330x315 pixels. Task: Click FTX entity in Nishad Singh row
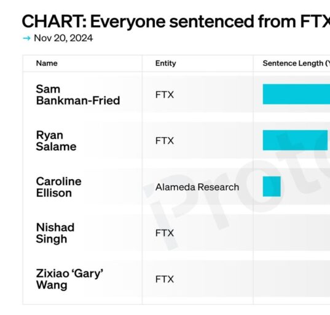pyautogui.click(x=165, y=233)
